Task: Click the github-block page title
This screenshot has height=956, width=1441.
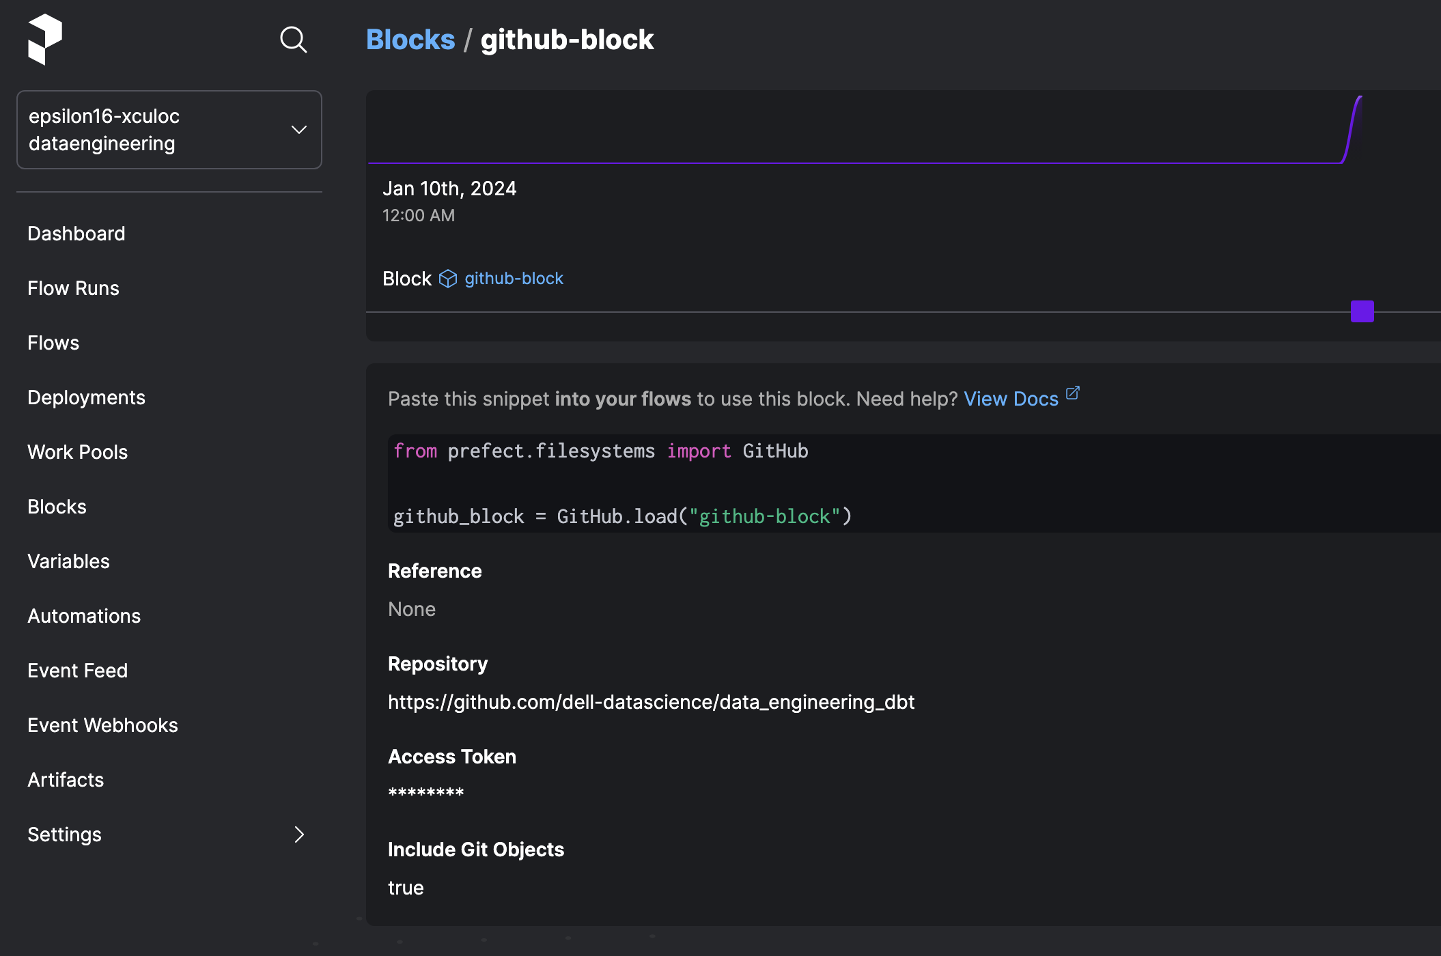Action: click(x=568, y=40)
